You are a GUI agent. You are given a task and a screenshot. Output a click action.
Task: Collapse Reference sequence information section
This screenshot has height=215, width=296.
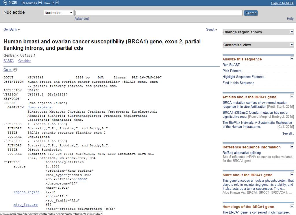(x=292, y=146)
